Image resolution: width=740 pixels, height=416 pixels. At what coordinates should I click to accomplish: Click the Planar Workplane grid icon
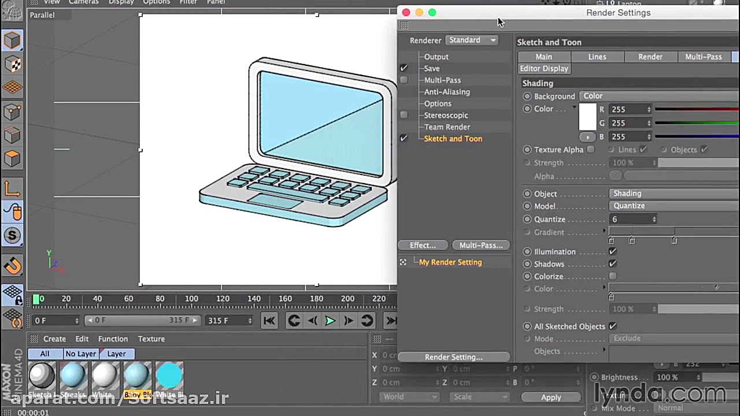pos(12,317)
